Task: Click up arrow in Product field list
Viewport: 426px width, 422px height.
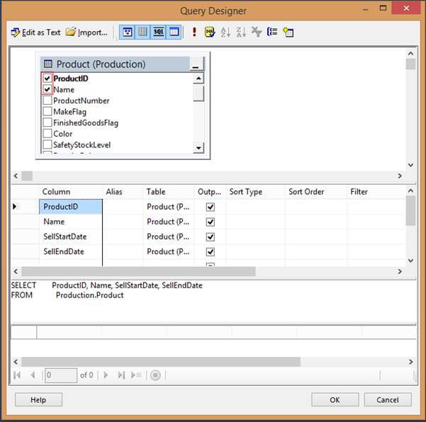Action: point(198,79)
